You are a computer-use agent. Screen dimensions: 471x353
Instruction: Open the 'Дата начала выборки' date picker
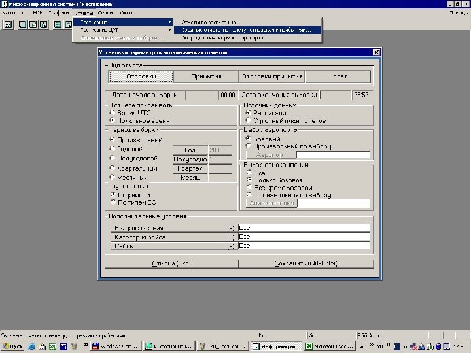[x=145, y=95]
